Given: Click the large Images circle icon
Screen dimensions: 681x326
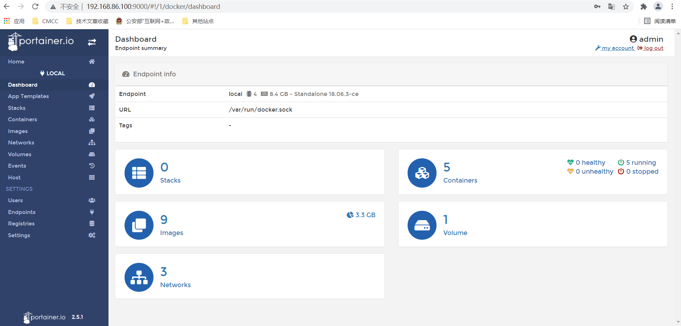Looking at the screenshot, I should tap(139, 225).
